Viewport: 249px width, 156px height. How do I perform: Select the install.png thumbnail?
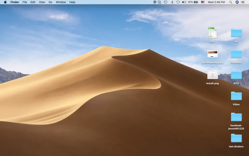point(212,75)
